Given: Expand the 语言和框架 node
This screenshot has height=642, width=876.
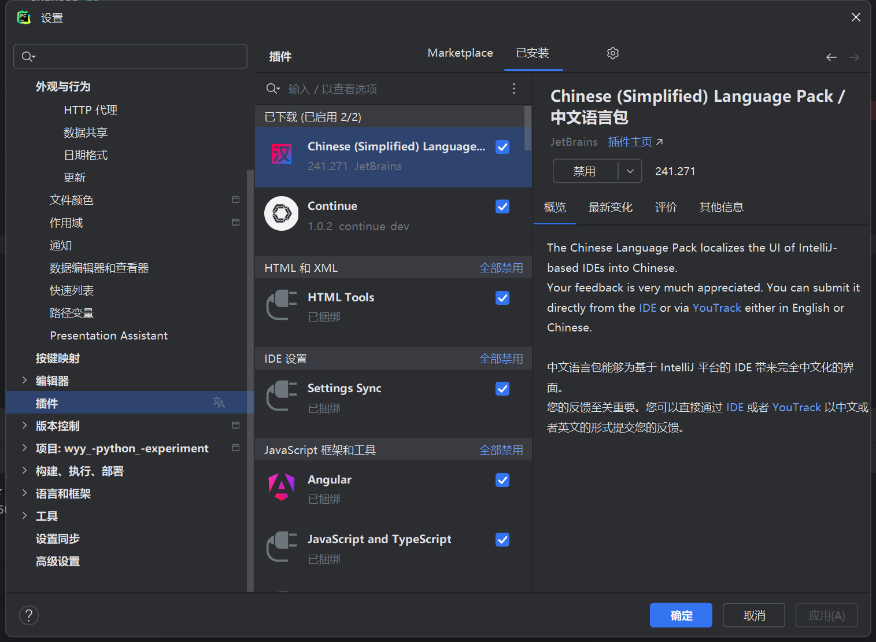Looking at the screenshot, I should click(24, 493).
